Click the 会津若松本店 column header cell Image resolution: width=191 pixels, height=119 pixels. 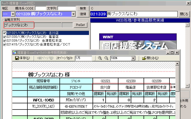tap(156, 87)
